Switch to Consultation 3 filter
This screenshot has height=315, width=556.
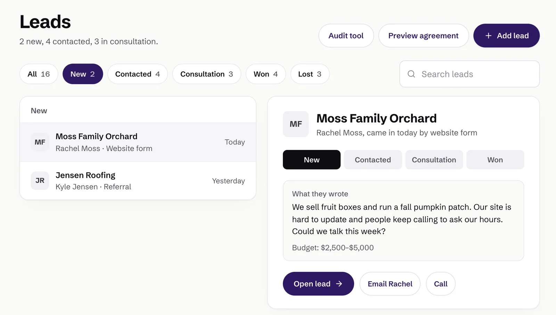coord(207,74)
